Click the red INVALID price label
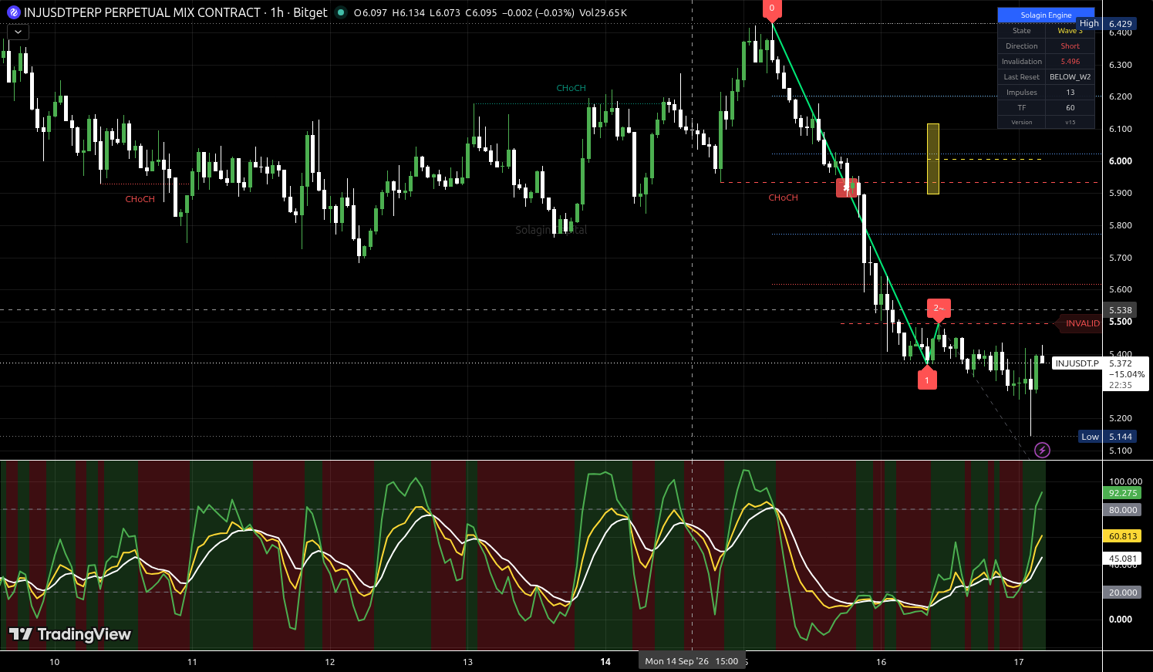This screenshot has width=1153, height=672. (1081, 323)
